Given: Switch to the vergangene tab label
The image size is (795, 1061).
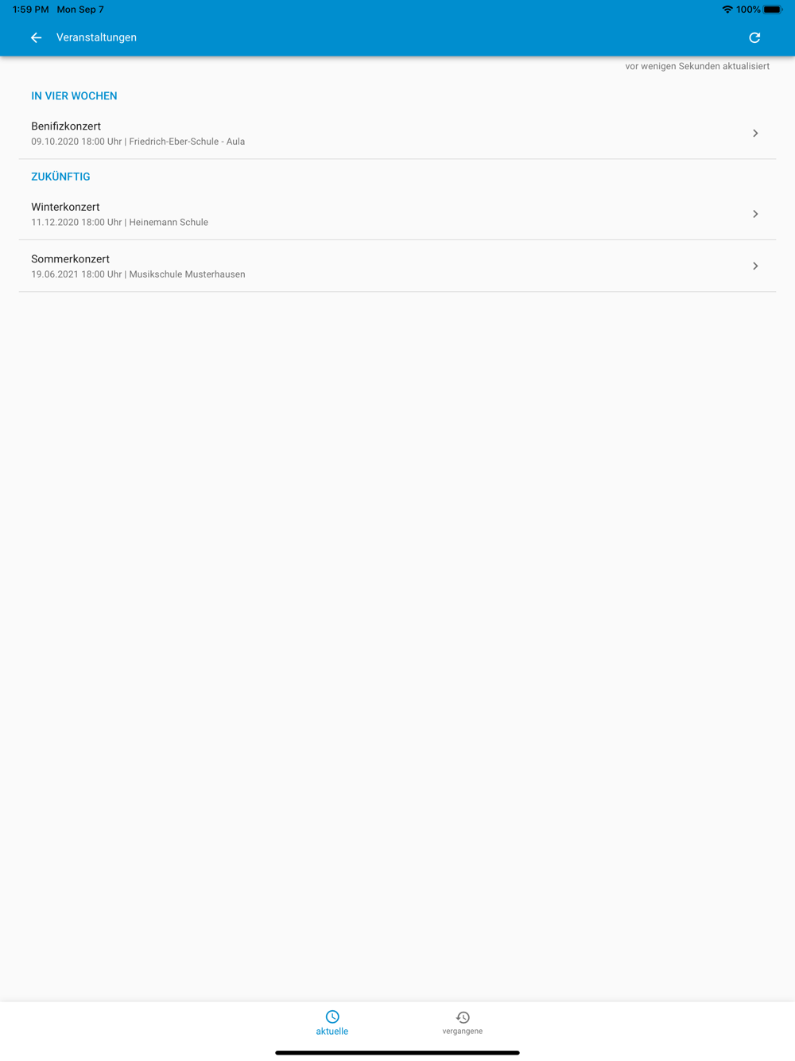Looking at the screenshot, I should (x=463, y=1031).
